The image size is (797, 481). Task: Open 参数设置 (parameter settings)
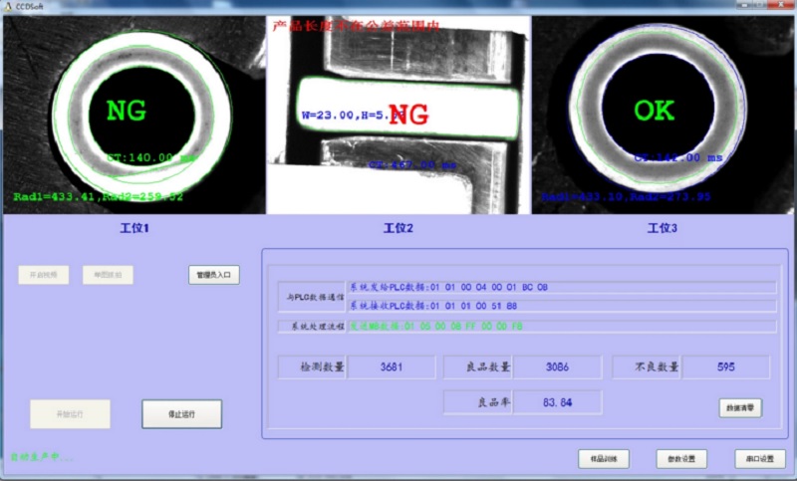[681, 459]
